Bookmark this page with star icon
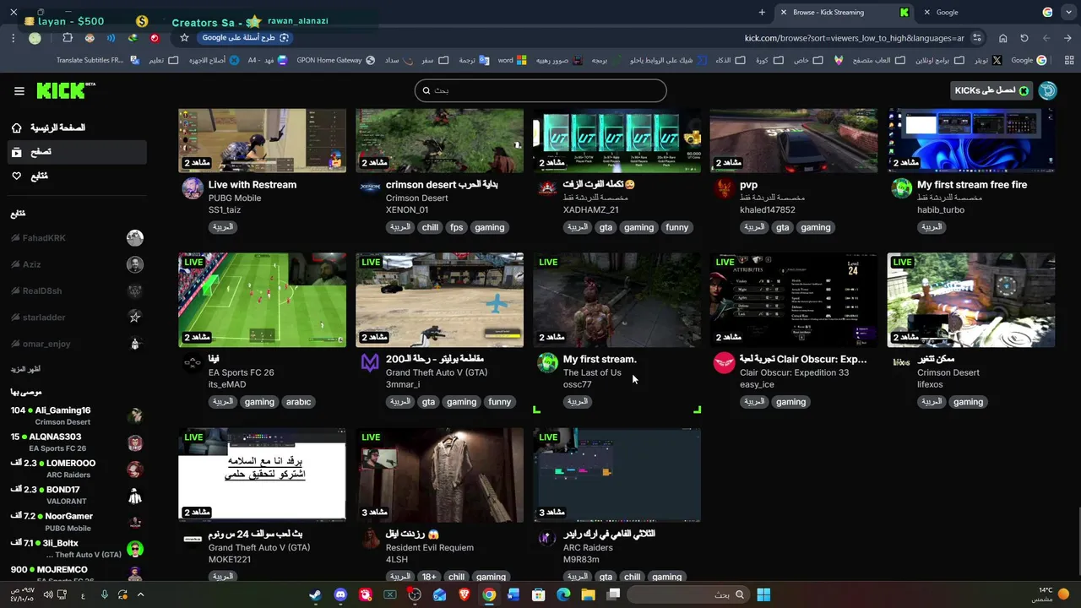Viewport: 1081px width, 608px height. pyautogui.click(x=184, y=38)
